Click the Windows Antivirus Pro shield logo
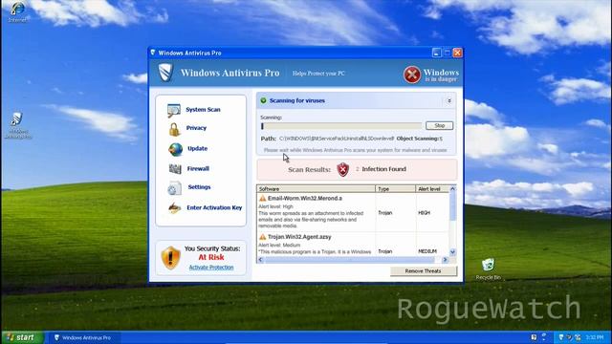Screen dimensions: 612x344 click(165, 73)
